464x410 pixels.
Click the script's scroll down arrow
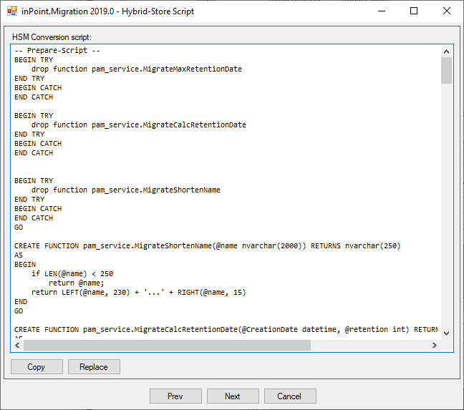click(446, 333)
